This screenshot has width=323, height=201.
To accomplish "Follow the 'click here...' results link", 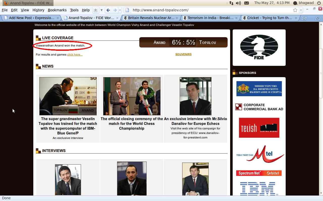I will [x=75, y=55].
